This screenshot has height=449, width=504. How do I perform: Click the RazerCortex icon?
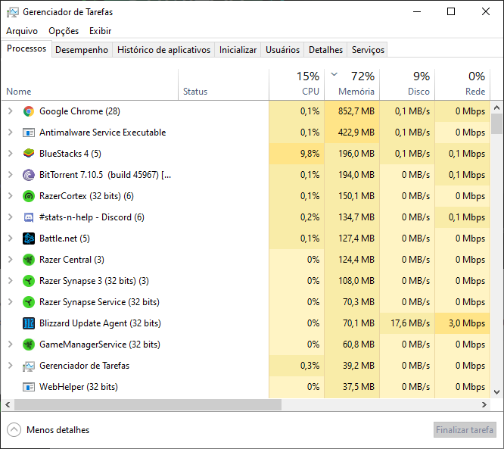pyautogui.click(x=29, y=196)
